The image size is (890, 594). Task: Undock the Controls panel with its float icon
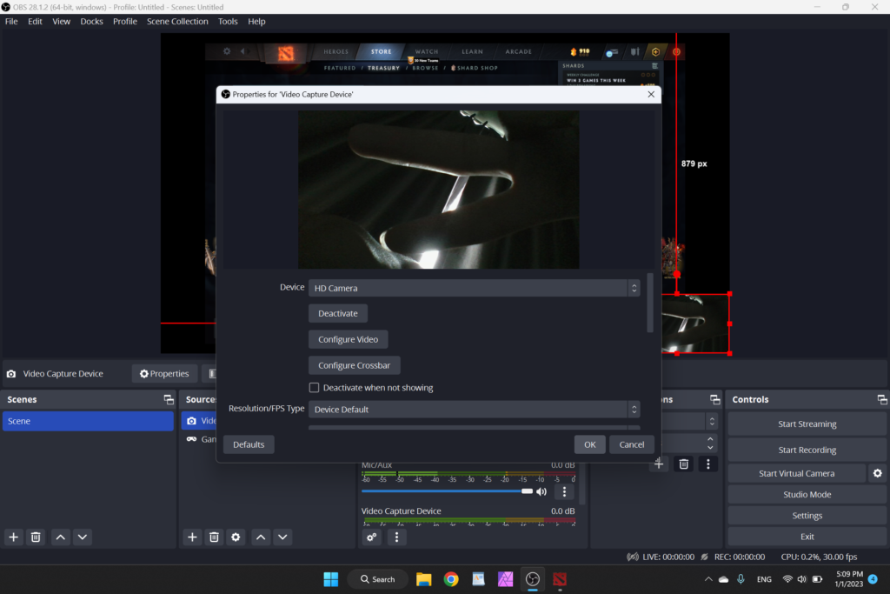coord(882,399)
